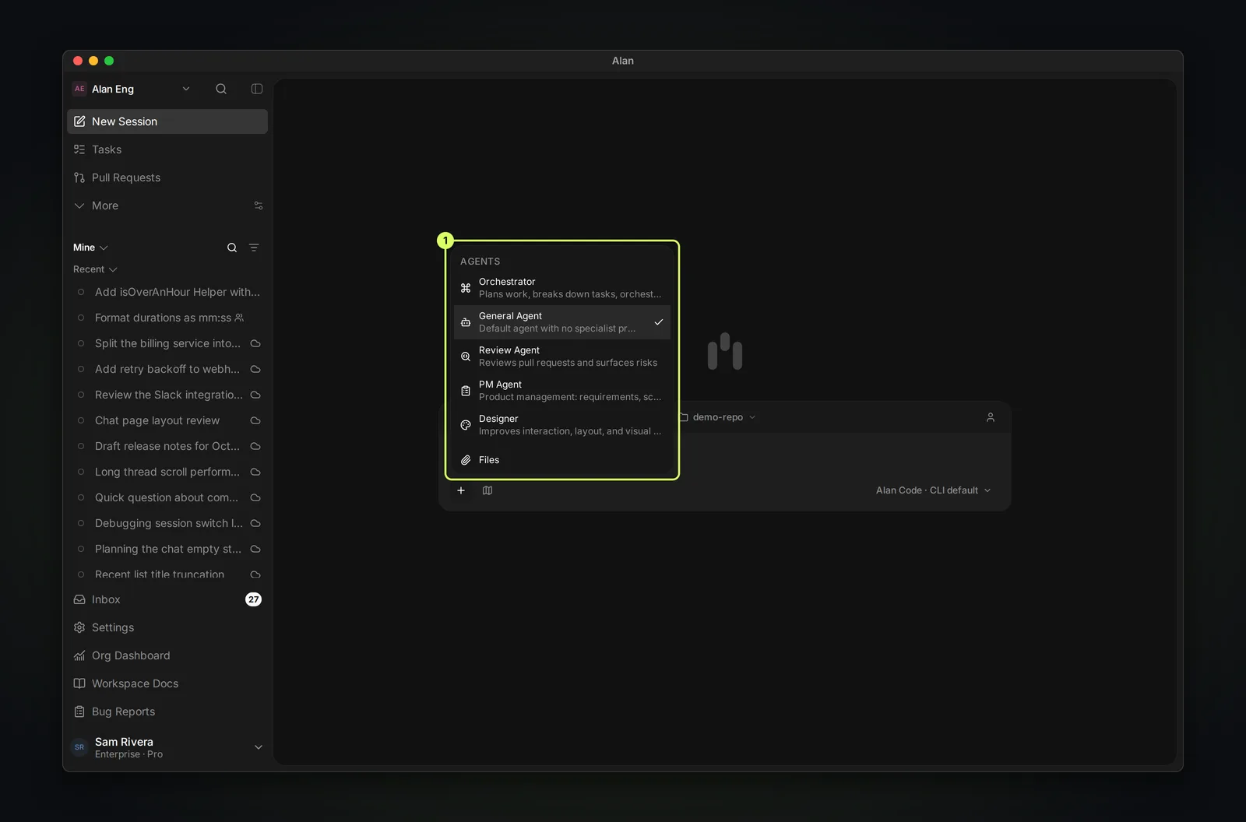Image resolution: width=1246 pixels, height=822 pixels.
Task: Choose the Review Agent option
Action: (x=562, y=357)
